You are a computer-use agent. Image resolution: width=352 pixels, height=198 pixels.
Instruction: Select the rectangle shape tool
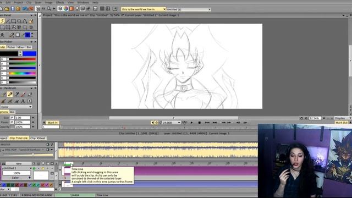pyautogui.click(x=13, y=21)
